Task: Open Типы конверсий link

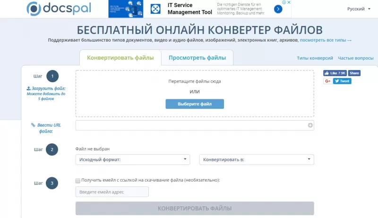Action: pyautogui.click(x=315, y=58)
